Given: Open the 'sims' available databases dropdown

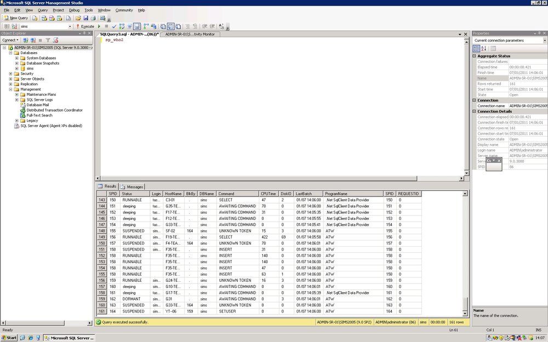Looking at the screenshot, I should 69,26.
